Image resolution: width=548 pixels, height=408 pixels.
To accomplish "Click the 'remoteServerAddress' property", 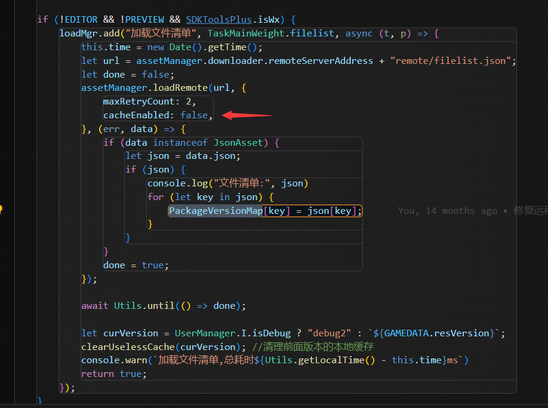I will (321, 61).
